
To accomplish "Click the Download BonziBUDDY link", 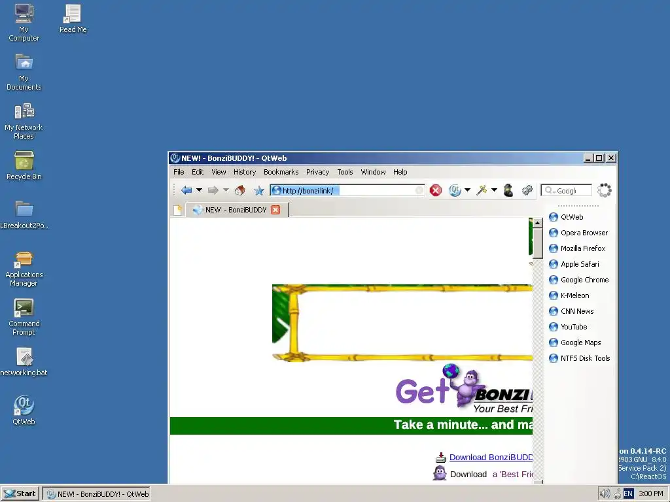I will (x=491, y=458).
